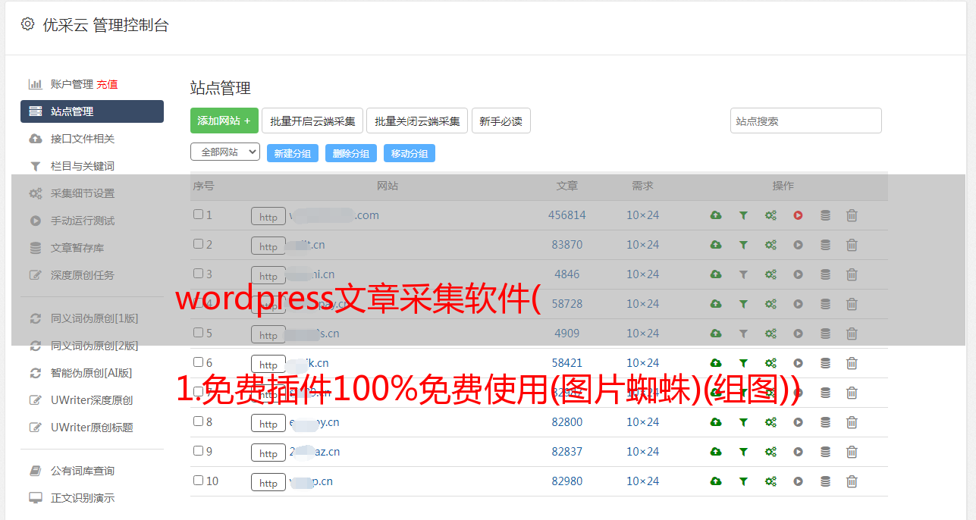Open database icon in 4846 articles row

click(825, 274)
